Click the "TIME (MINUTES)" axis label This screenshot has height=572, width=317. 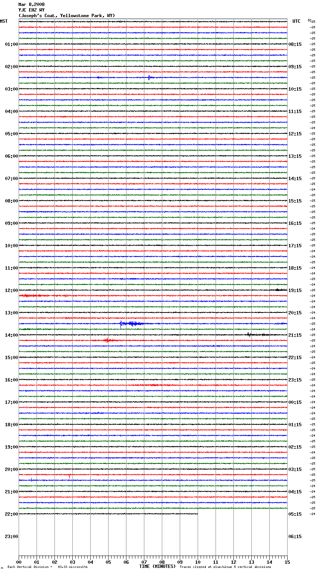[157, 566]
